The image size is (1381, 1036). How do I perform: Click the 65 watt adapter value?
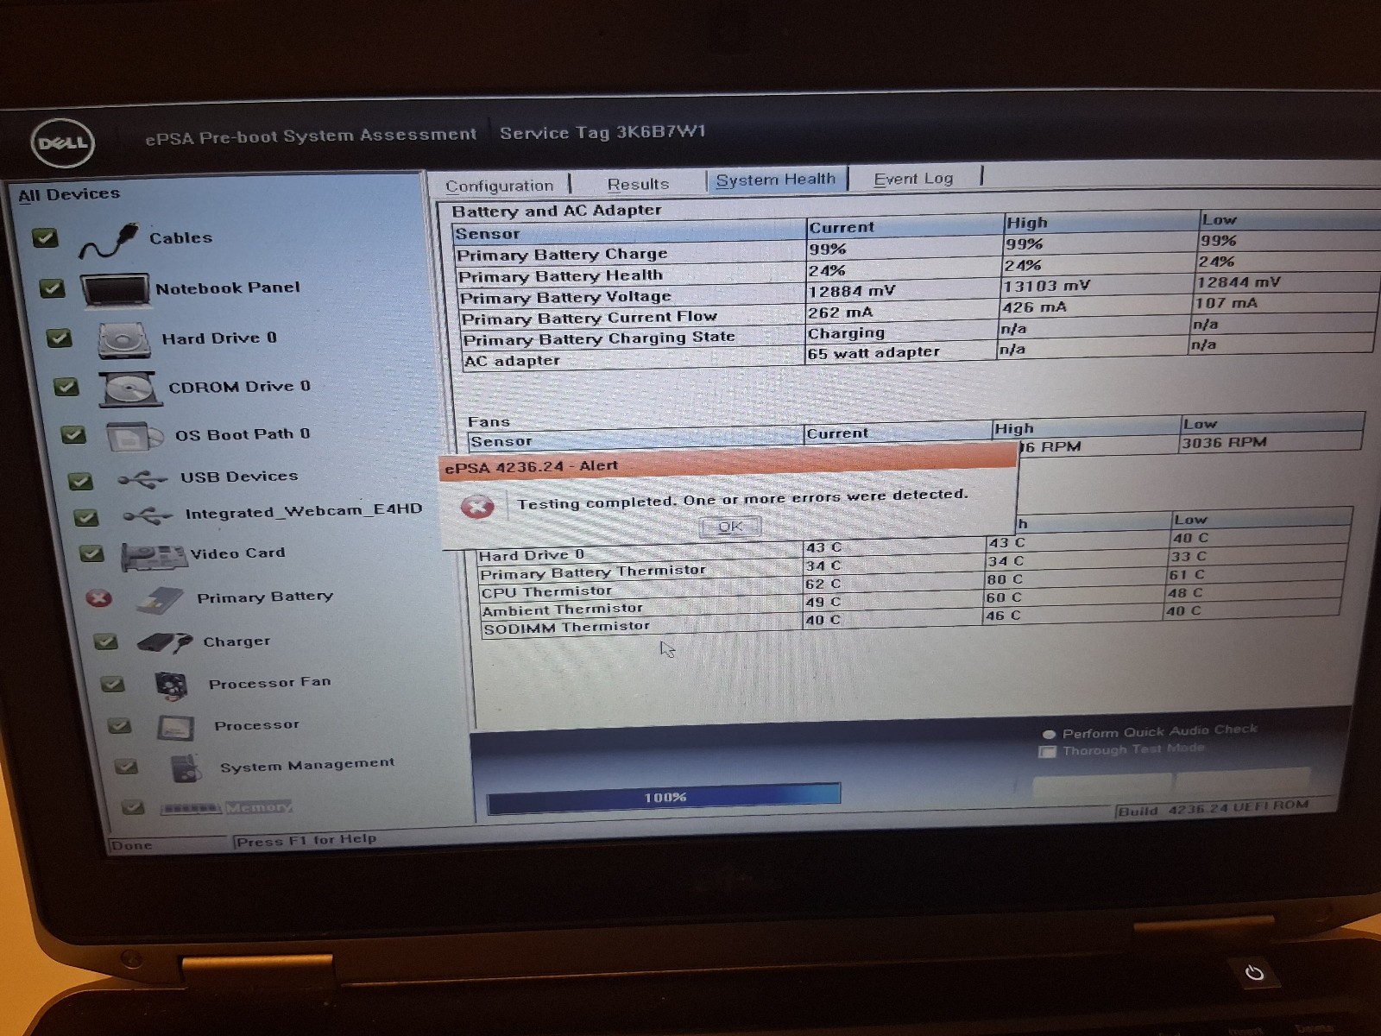(x=873, y=352)
